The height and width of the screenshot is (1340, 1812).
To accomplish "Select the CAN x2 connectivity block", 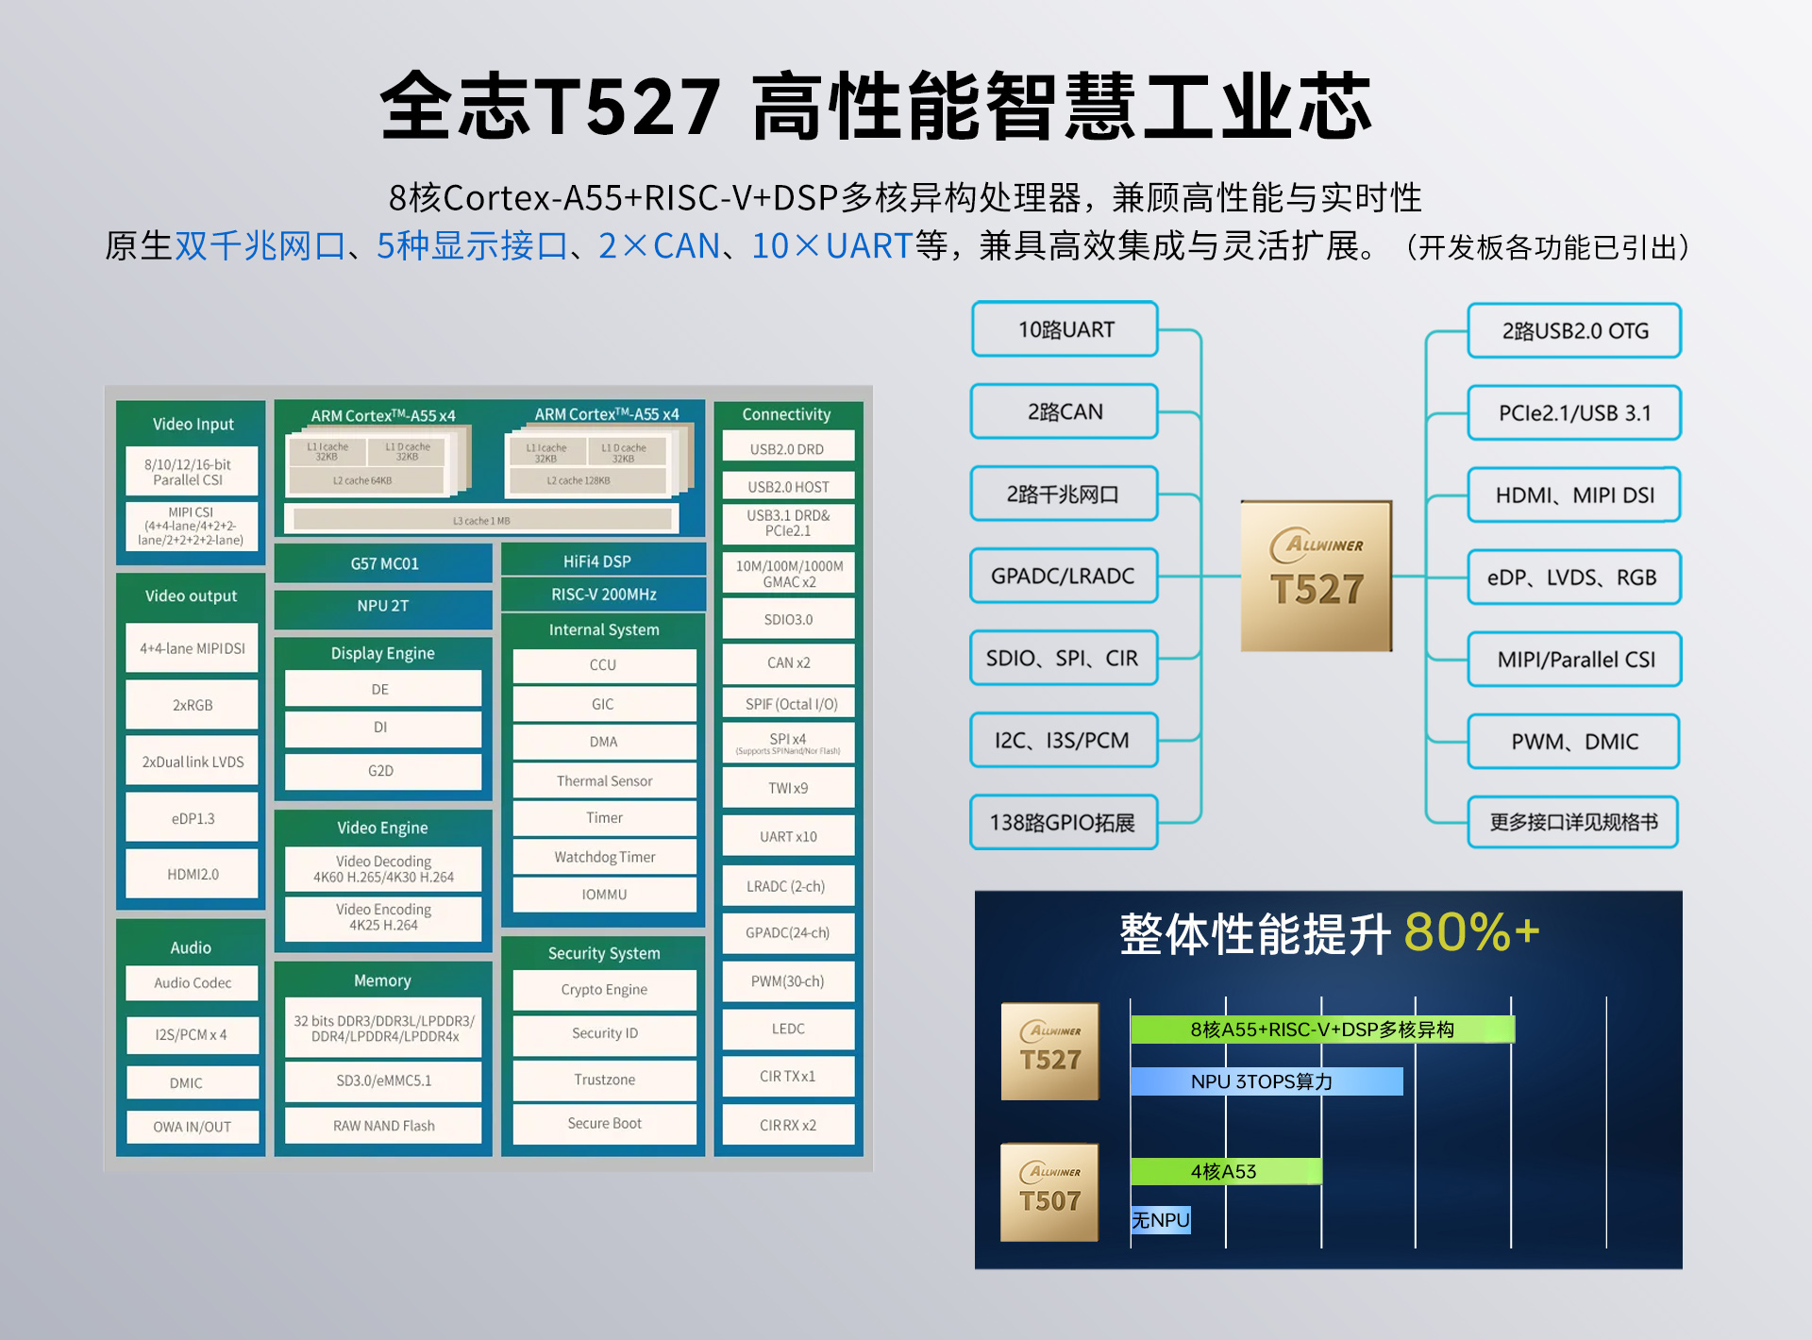I will [x=788, y=662].
